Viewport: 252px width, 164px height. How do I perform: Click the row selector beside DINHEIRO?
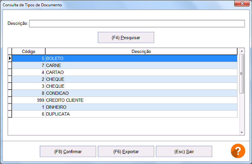(x=10, y=107)
